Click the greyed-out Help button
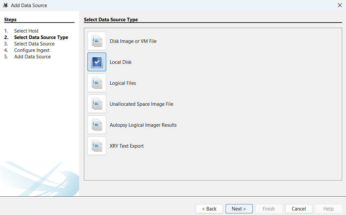This screenshot has width=346, height=215. (x=328, y=209)
